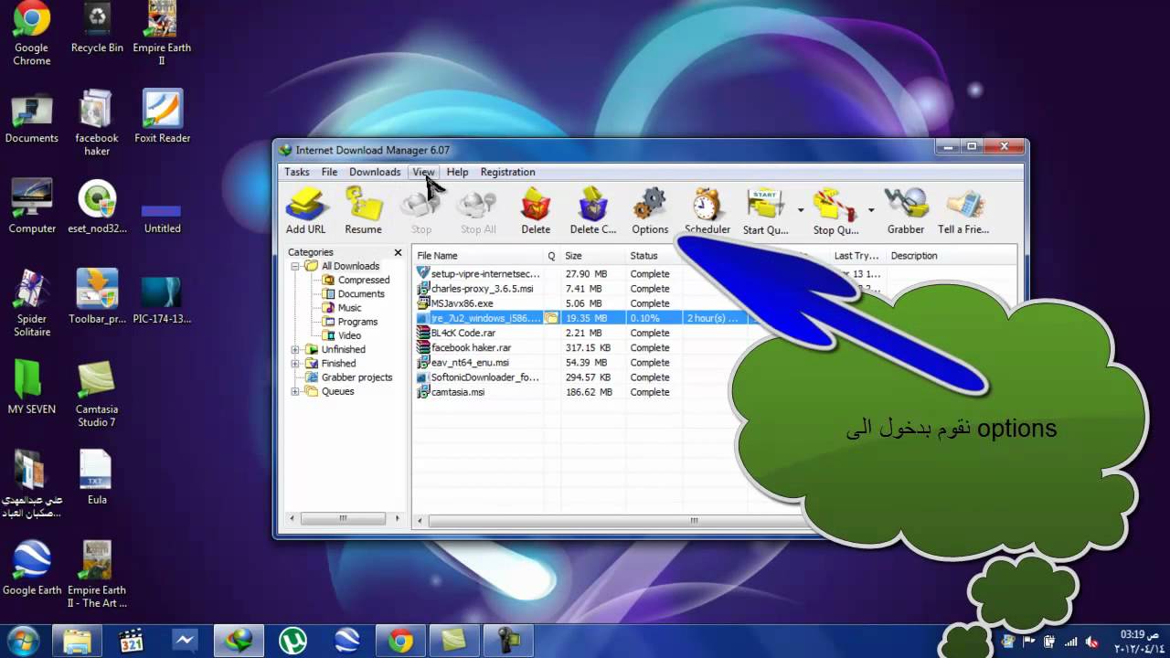This screenshot has height=658, width=1170.
Task: Select camtasia.msi in the list
Action: tap(458, 391)
